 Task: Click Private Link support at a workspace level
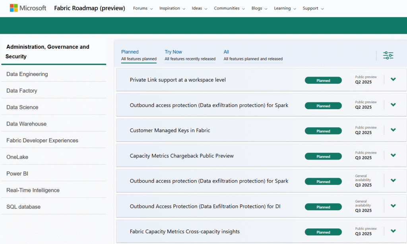[178, 80]
